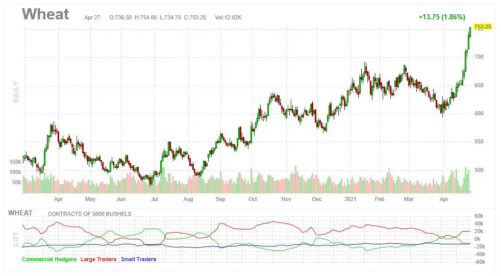Click the 500 price axis label
The height and width of the screenshot is (276, 501).
(479, 170)
